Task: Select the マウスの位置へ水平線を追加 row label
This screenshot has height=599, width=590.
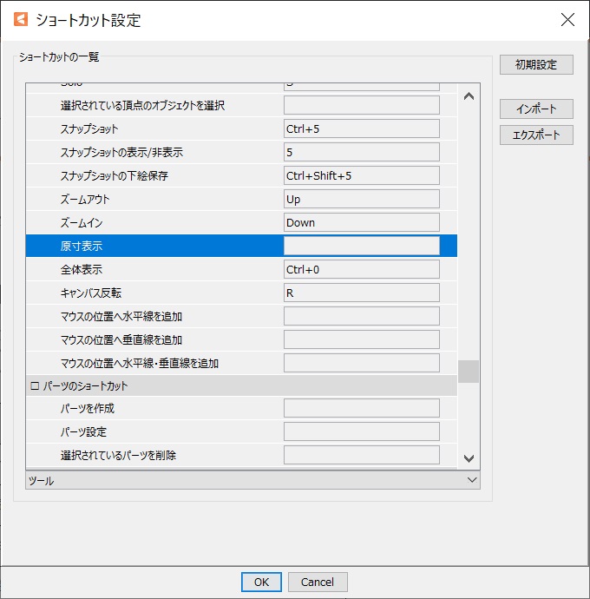Action: pos(121,316)
